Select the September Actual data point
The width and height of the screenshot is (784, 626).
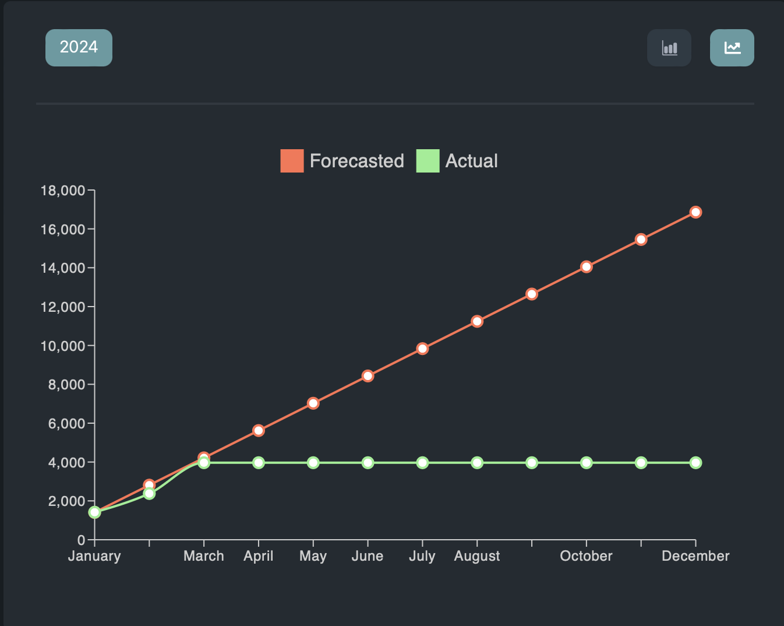(x=532, y=463)
